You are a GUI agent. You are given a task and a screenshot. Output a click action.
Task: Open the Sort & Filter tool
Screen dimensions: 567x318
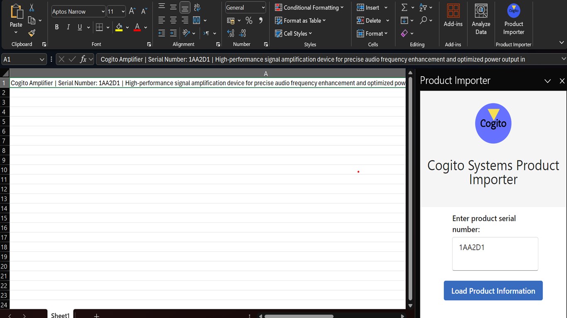(423, 7)
